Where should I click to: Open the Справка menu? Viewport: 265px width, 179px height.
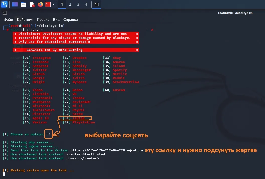click(71, 20)
